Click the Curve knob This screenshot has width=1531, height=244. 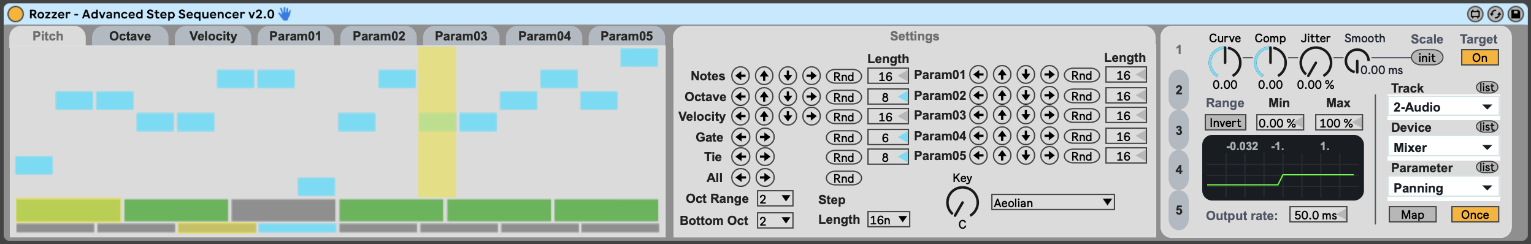pos(1224,62)
